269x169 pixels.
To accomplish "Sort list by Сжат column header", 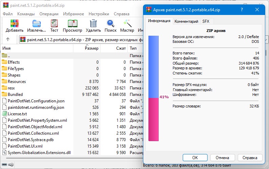I will [x=114, y=48].
